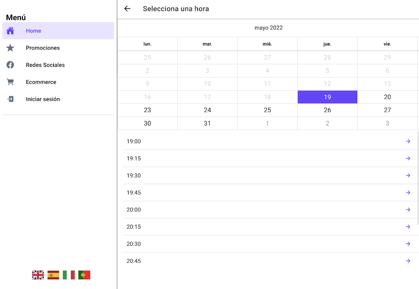Pick Monday 23 in the calendar
The height and width of the screenshot is (289, 419).
click(x=148, y=110)
